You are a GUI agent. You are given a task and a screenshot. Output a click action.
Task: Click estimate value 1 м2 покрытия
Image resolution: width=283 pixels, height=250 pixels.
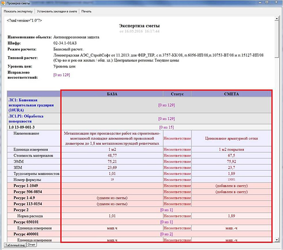pos(232,150)
